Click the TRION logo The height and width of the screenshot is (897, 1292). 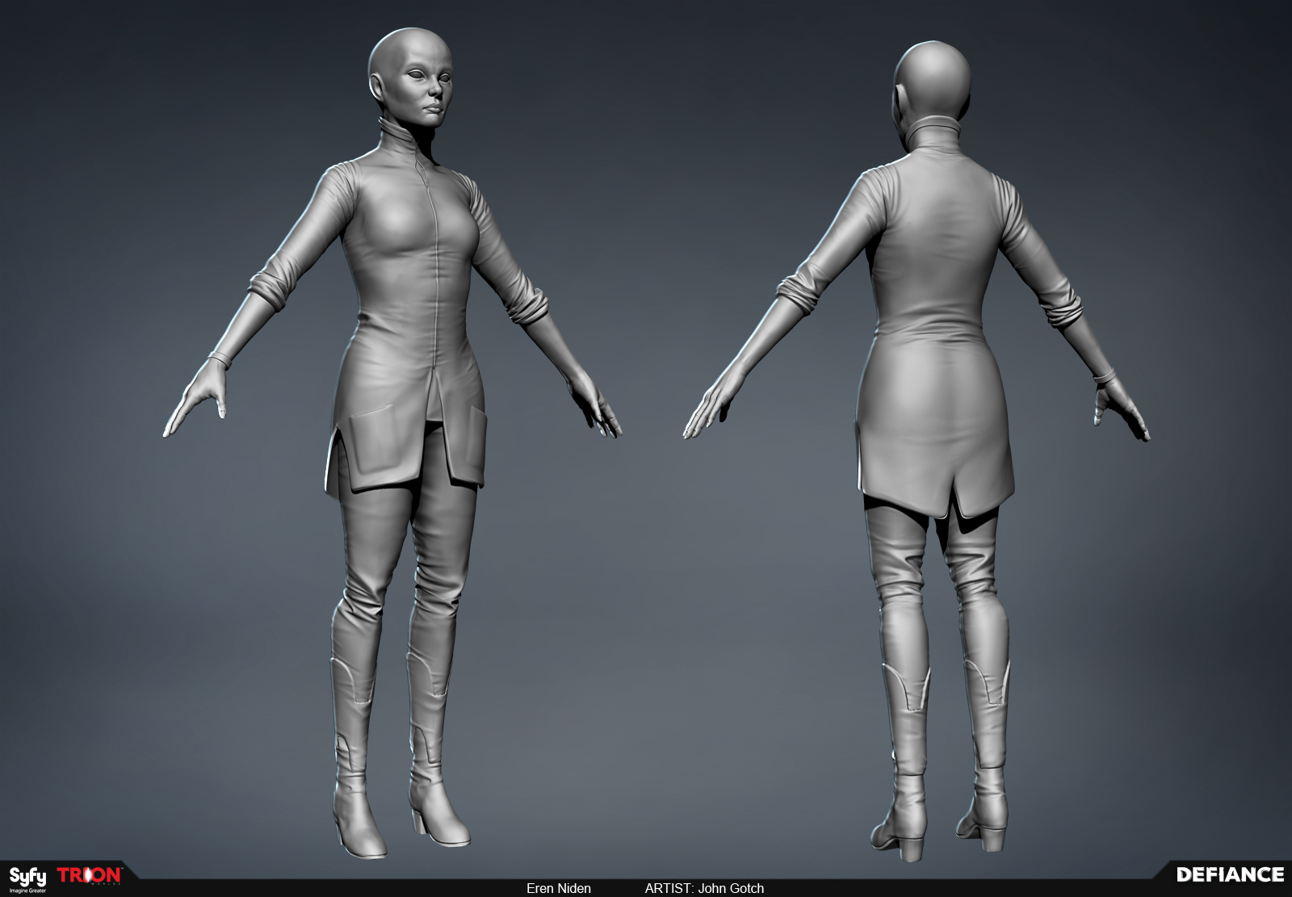[90, 876]
